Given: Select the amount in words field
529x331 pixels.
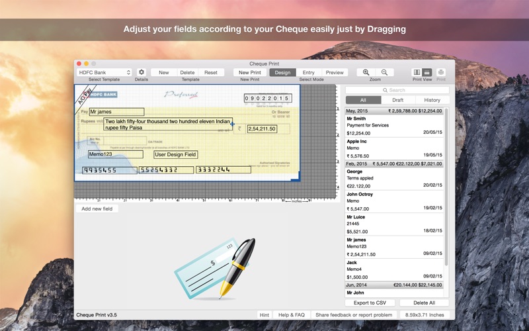Looking at the screenshot, I should (168, 124).
